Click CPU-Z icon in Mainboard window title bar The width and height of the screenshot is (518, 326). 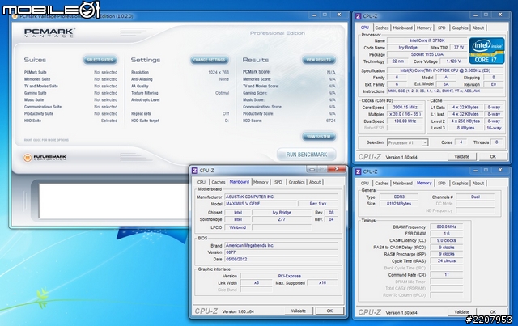194,171
